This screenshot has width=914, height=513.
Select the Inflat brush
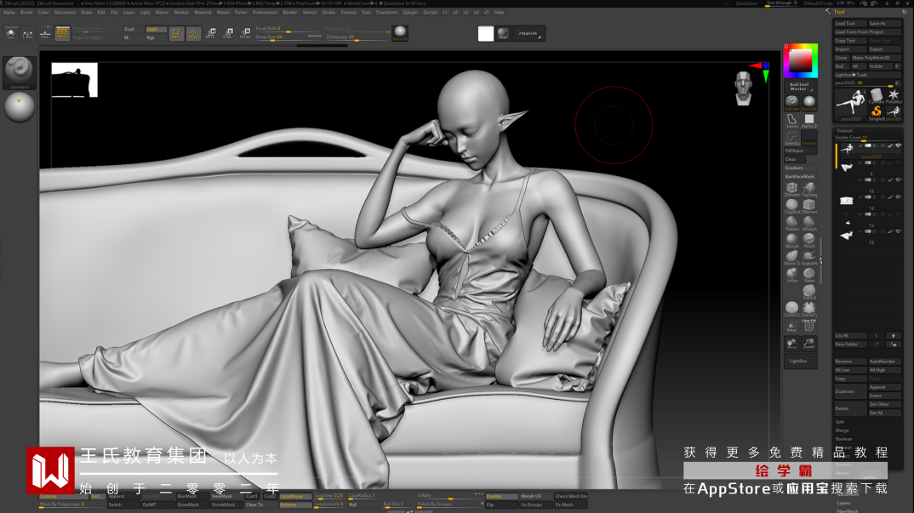click(791, 274)
